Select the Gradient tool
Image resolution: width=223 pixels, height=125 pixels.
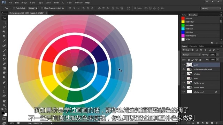point(4,68)
